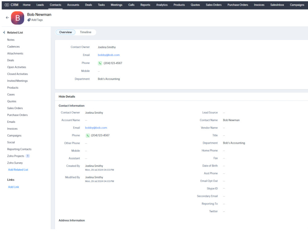Open the Calls module
Screen dimensions: 308x231
[x=132, y=5]
